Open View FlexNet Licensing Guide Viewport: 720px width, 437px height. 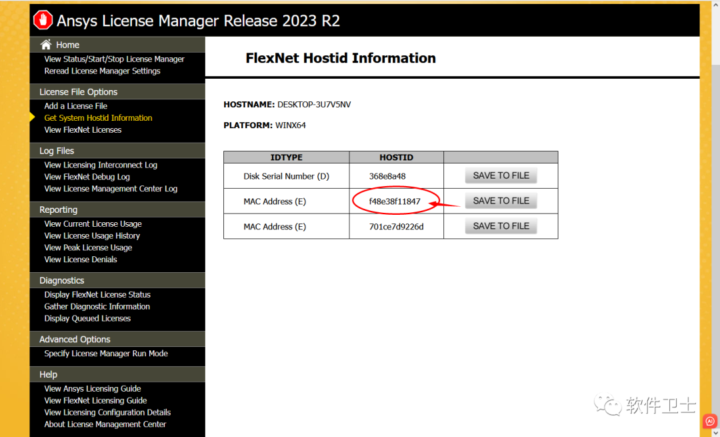(95, 401)
